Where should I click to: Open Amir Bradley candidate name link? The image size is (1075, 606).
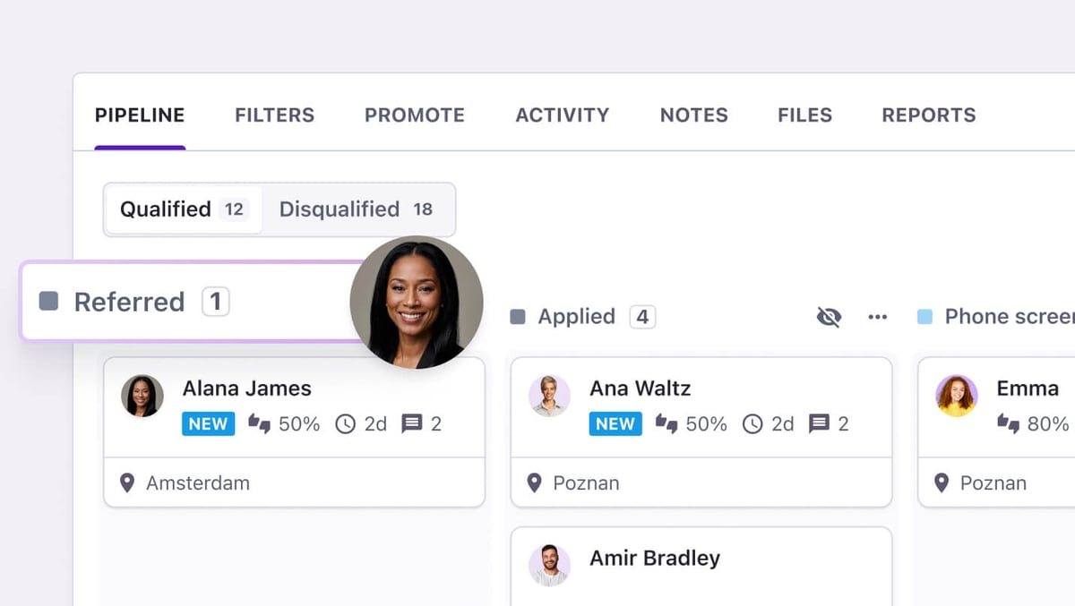pyautogui.click(x=654, y=559)
